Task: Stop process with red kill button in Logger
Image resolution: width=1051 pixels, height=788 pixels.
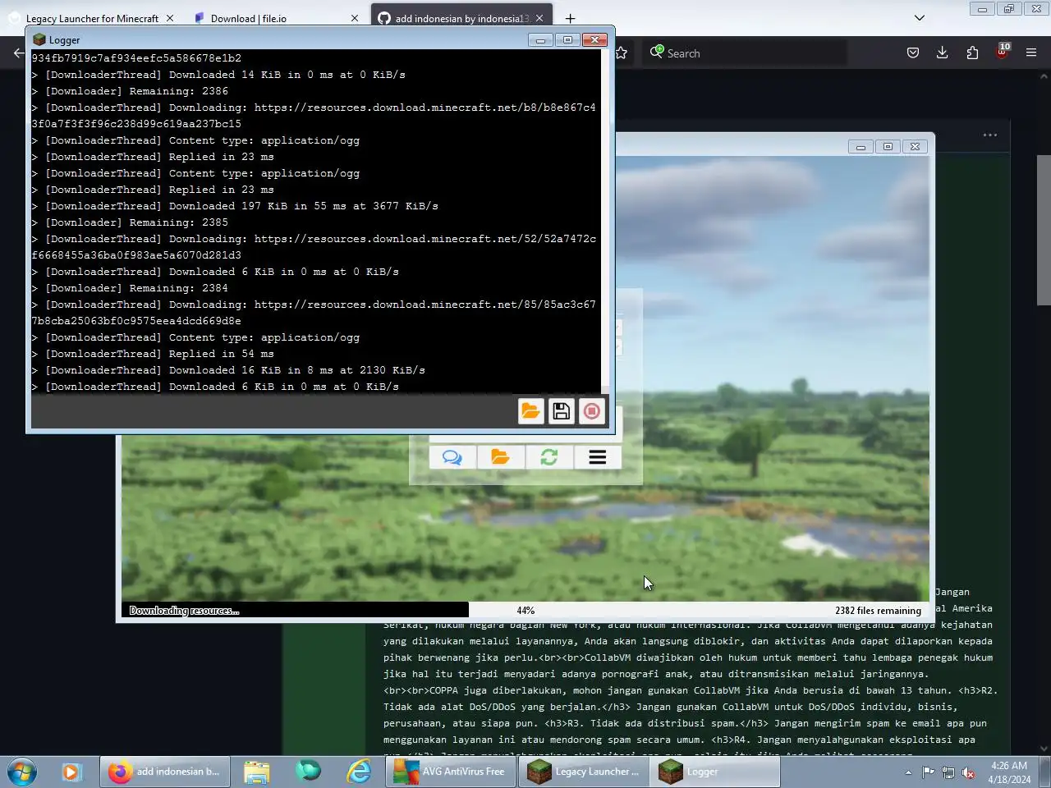Action: 592,411
